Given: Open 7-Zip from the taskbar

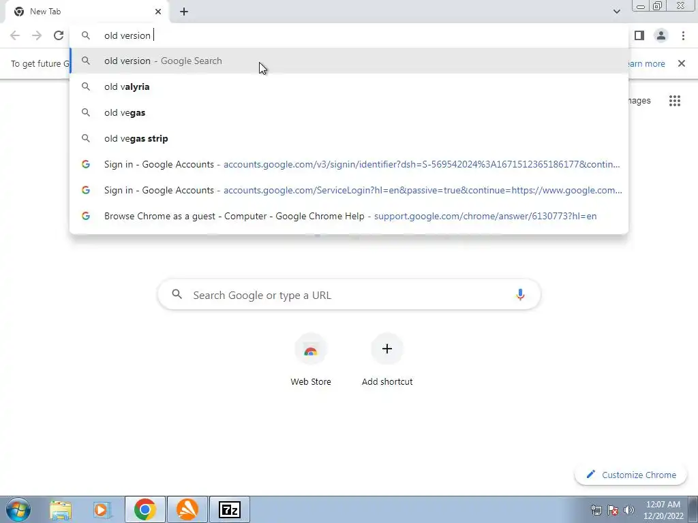Looking at the screenshot, I should pyautogui.click(x=230, y=509).
